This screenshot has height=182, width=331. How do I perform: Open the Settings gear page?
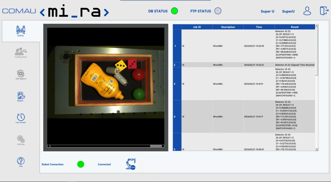(x=21, y=140)
